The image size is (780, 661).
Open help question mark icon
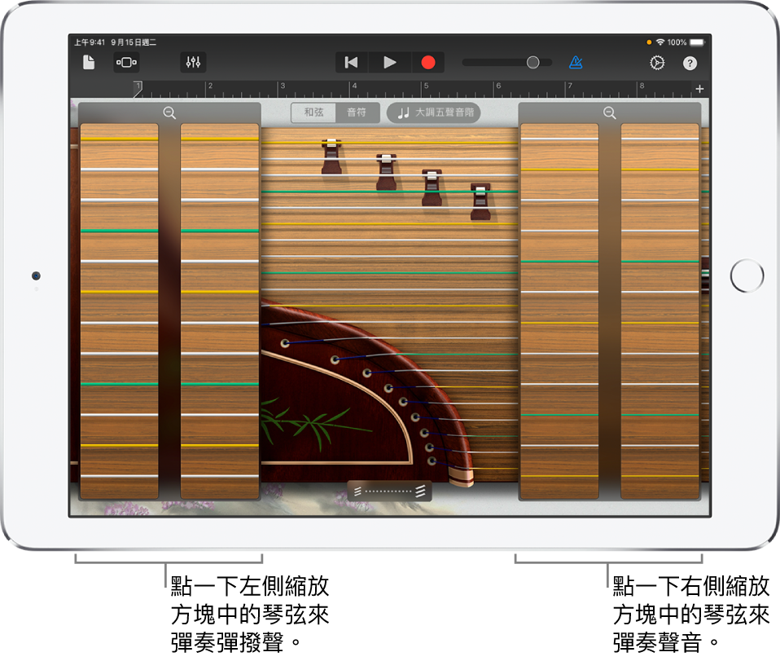(690, 63)
